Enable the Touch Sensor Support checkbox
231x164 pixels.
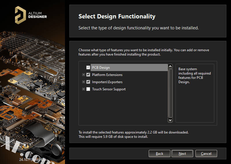click(x=88, y=89)
